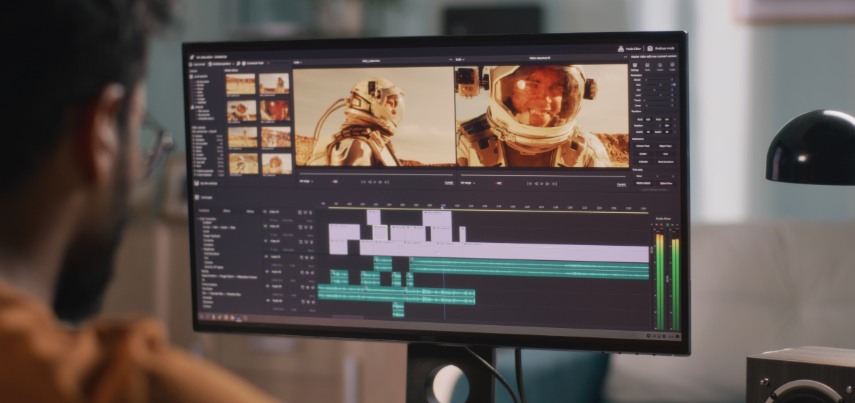Click the Optical flow button
Screen dimensions: 855x403
666,183
